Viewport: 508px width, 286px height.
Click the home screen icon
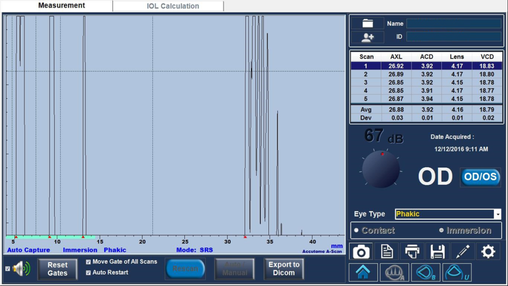[x=363, y=272]
